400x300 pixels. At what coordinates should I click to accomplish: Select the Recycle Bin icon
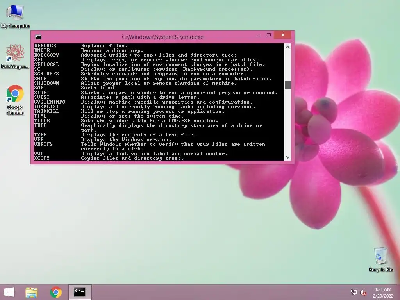pyautogui.click(x=380, y=259)
